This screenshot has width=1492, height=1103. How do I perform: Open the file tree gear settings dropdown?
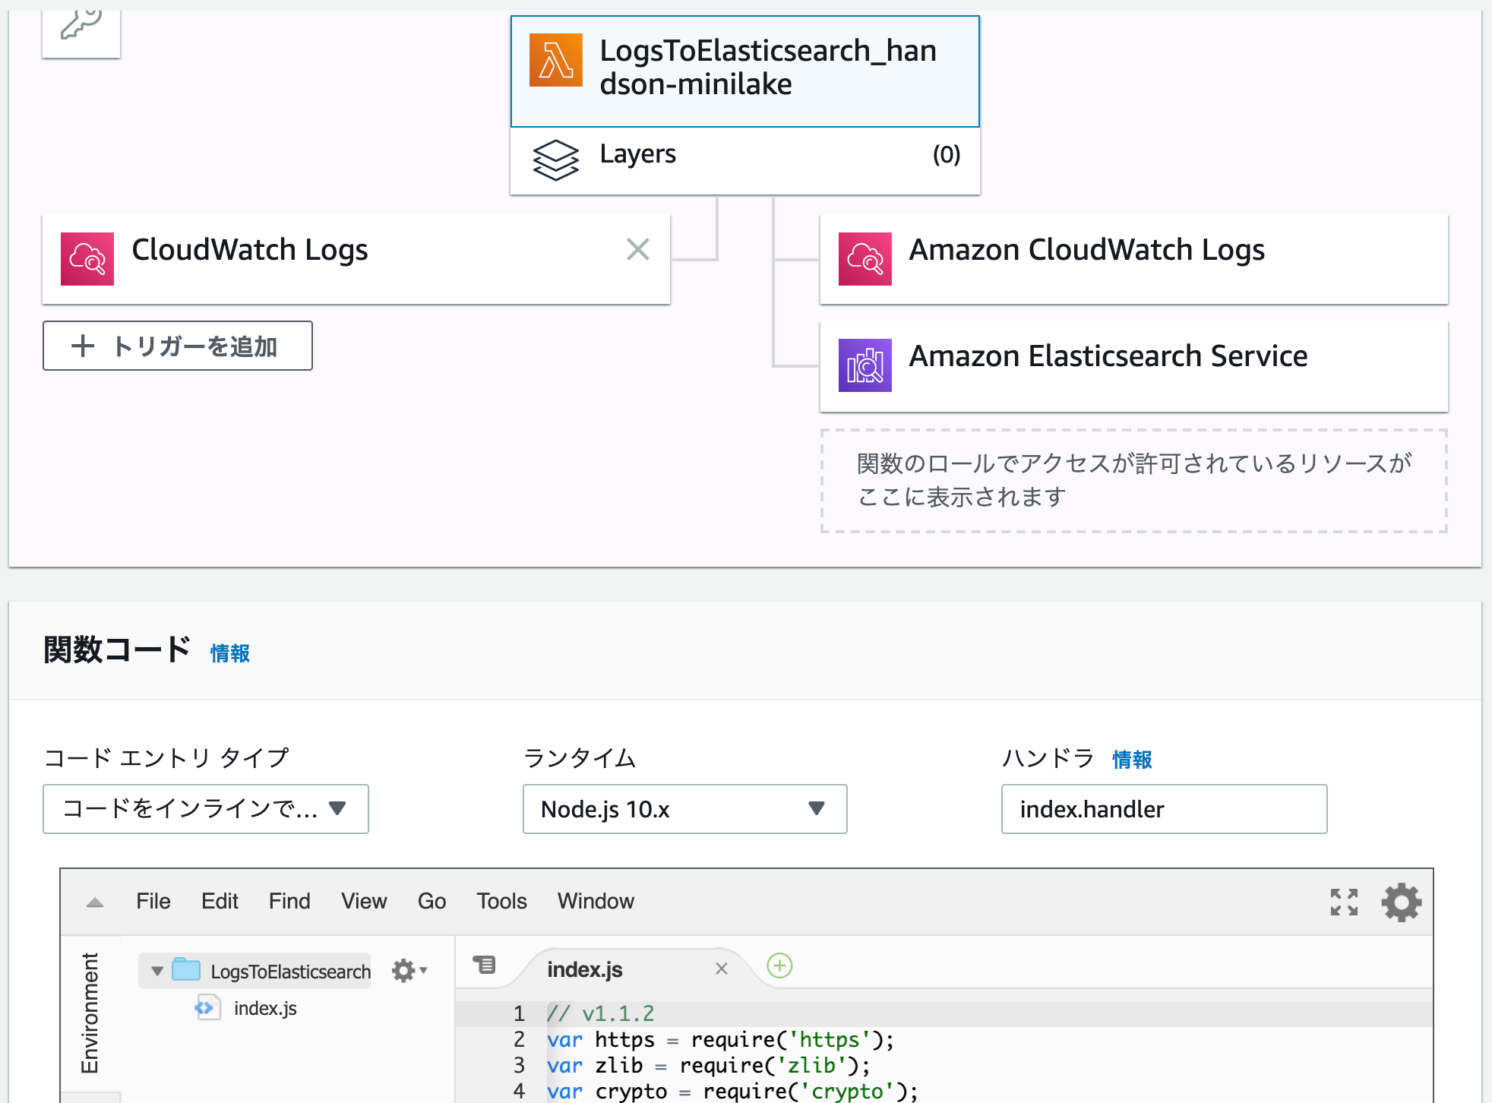tap(409, 971)
